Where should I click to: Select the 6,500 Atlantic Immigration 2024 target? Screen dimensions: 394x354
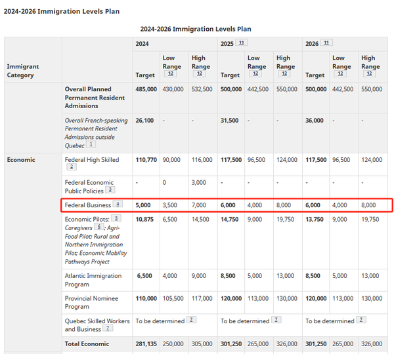[x=144, y=276]
